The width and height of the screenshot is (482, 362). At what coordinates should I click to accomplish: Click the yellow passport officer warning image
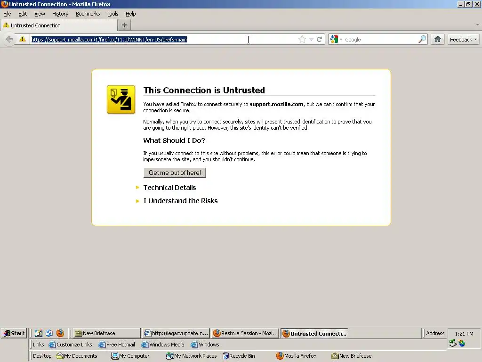pyautogui.click(x=121, y=99)
